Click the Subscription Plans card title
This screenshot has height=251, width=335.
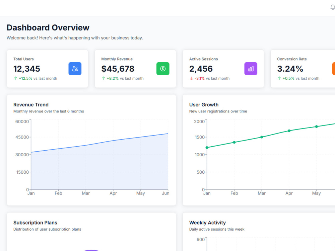coord(35,223)
